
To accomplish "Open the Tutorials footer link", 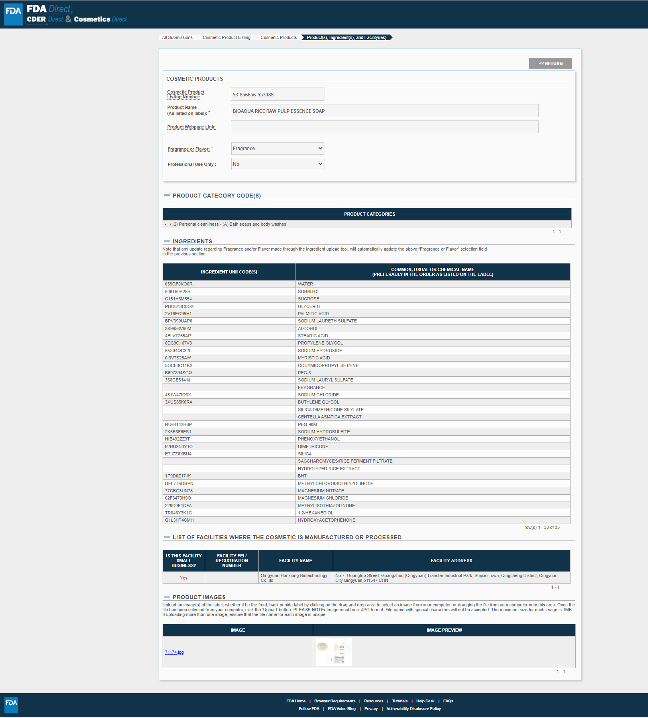I will (399, 701).
